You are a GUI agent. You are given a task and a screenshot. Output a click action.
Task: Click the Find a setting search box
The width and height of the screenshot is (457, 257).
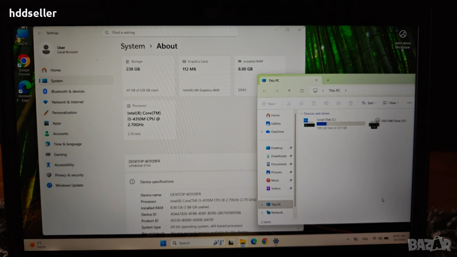(x=170, y=33)
